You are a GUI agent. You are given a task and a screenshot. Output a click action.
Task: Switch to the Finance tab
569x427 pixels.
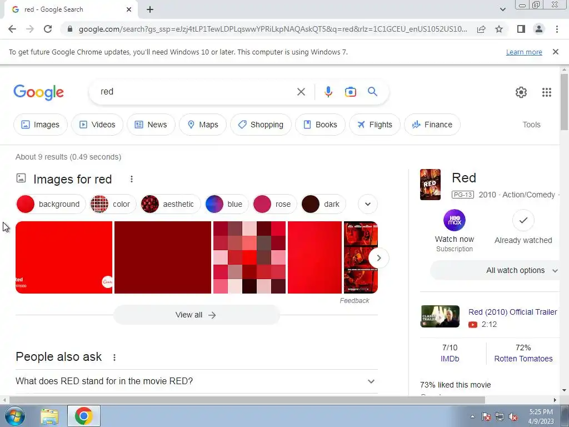[x=432, y=125]
